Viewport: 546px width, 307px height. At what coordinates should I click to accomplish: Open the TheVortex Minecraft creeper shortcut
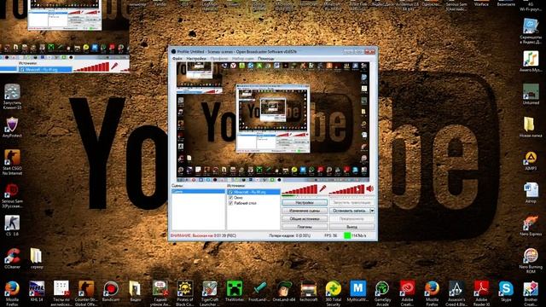click(235, 292)
